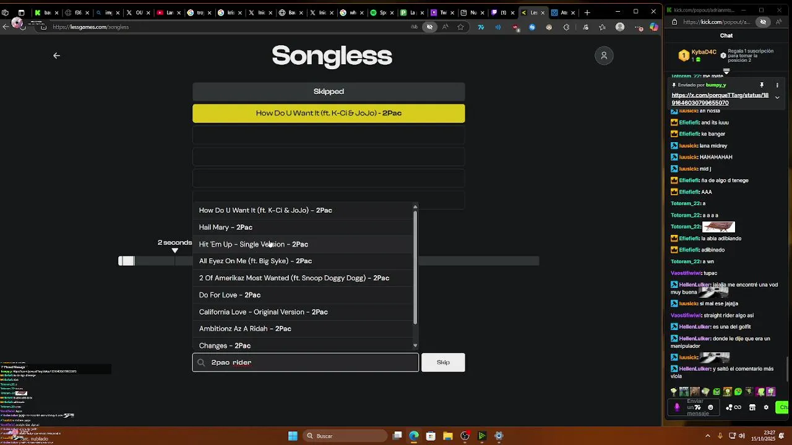Click the read aloud icon in main address bar
The height and width of the screenshot is (445, 792).
445,27
